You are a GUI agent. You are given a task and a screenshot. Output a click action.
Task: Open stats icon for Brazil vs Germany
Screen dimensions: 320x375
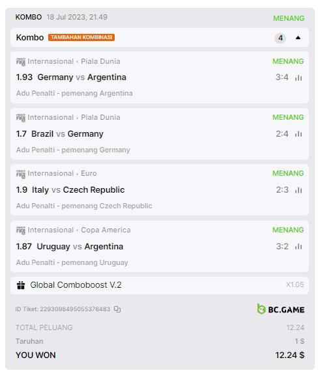pyautogui.click(x=298, y=134)
